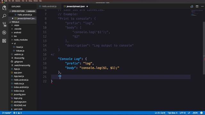The image size is (205, 115).
Task: Open index.android.js in the explorer
Action: [x=21, y=87]
